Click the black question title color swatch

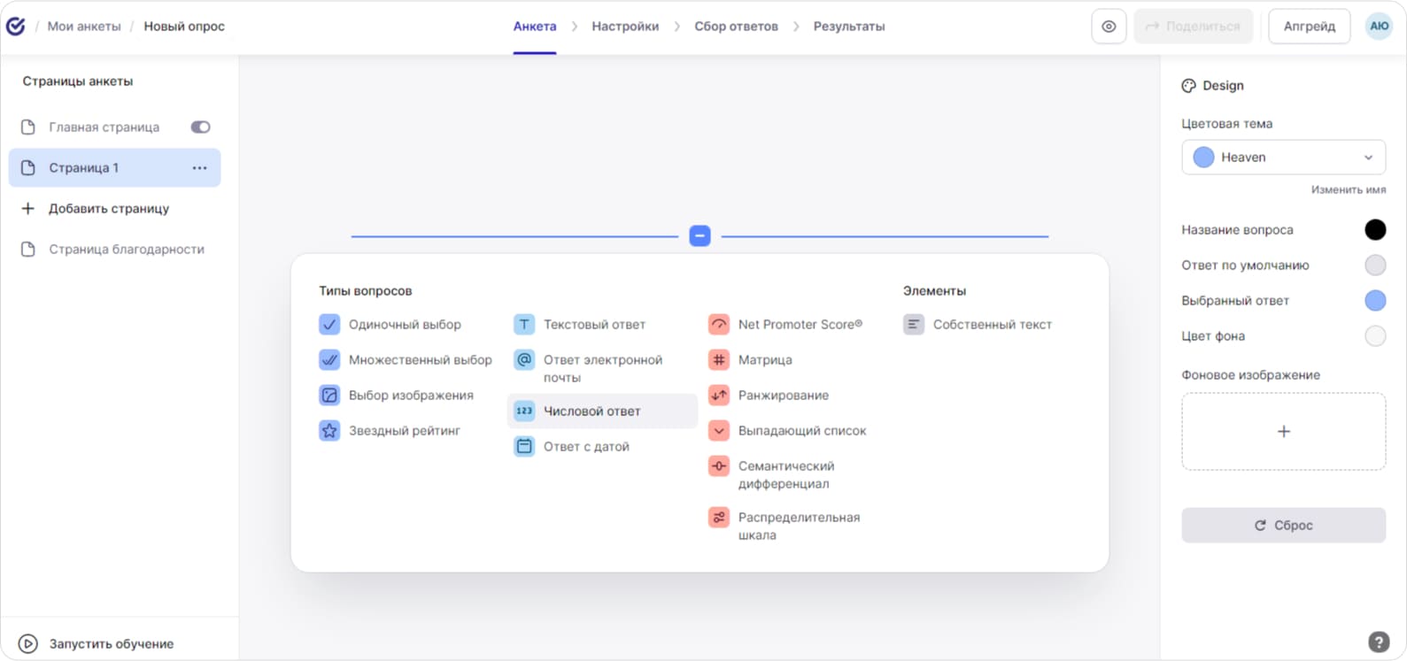coord(1374,230)
